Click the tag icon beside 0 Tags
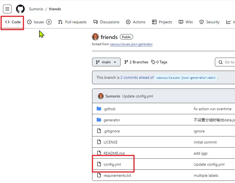The image size is (235, 183). 153,62
